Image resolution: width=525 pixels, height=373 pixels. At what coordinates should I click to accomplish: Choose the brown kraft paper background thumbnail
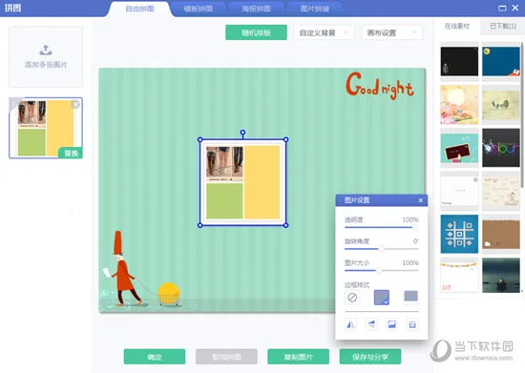click(x=501, y=234)
